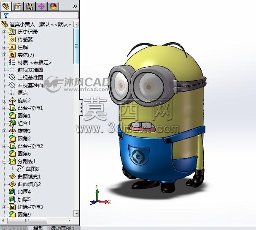Select the 曲面填充2 surface fill icon
The height and width of the screenshot is (230, 256).
tap(12, 184)
